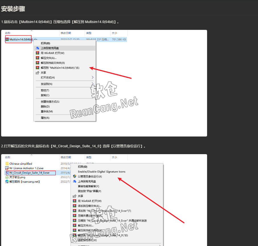Image resolution: width=258 pixels, height=246 pixels.
Task: Click WinRAR icon beside 添加到 "NI_Circuit_Design_Suite_14_0.rar"(T)
Action: 75,211
